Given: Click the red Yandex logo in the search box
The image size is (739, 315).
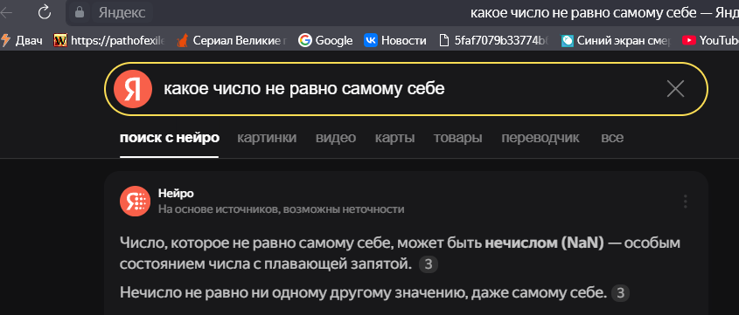Looking at the screenshot, I should point(133,89).
